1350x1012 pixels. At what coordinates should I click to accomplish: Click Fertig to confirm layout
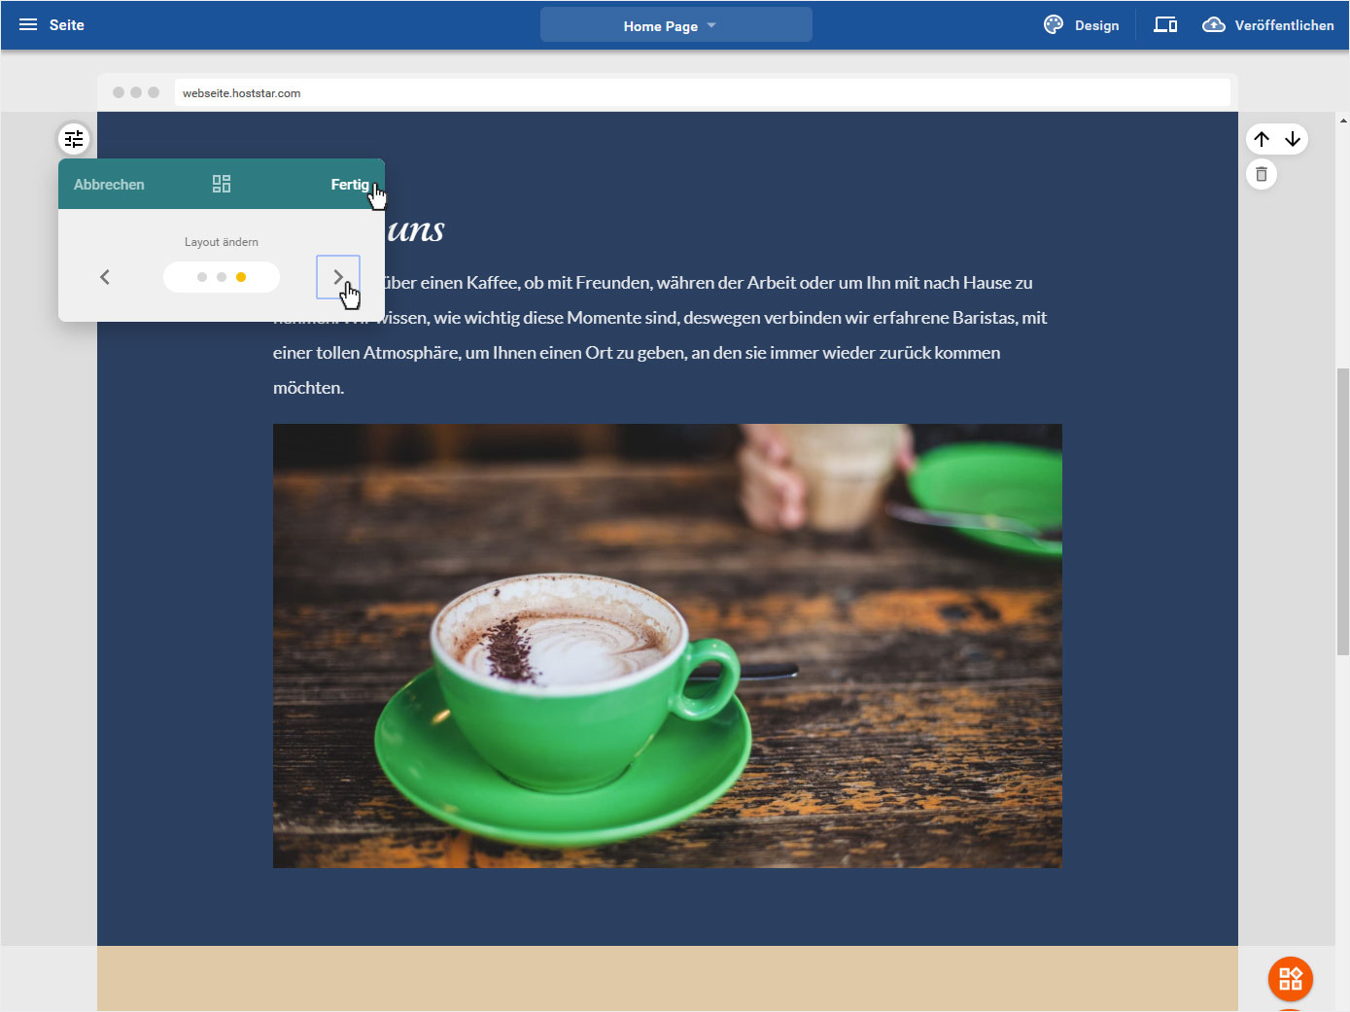click(350, 185)
